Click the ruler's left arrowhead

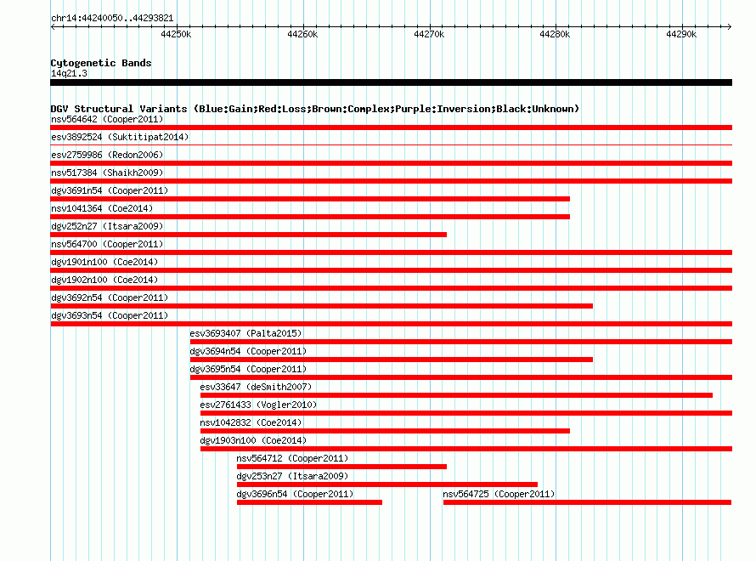click(53, 26)
